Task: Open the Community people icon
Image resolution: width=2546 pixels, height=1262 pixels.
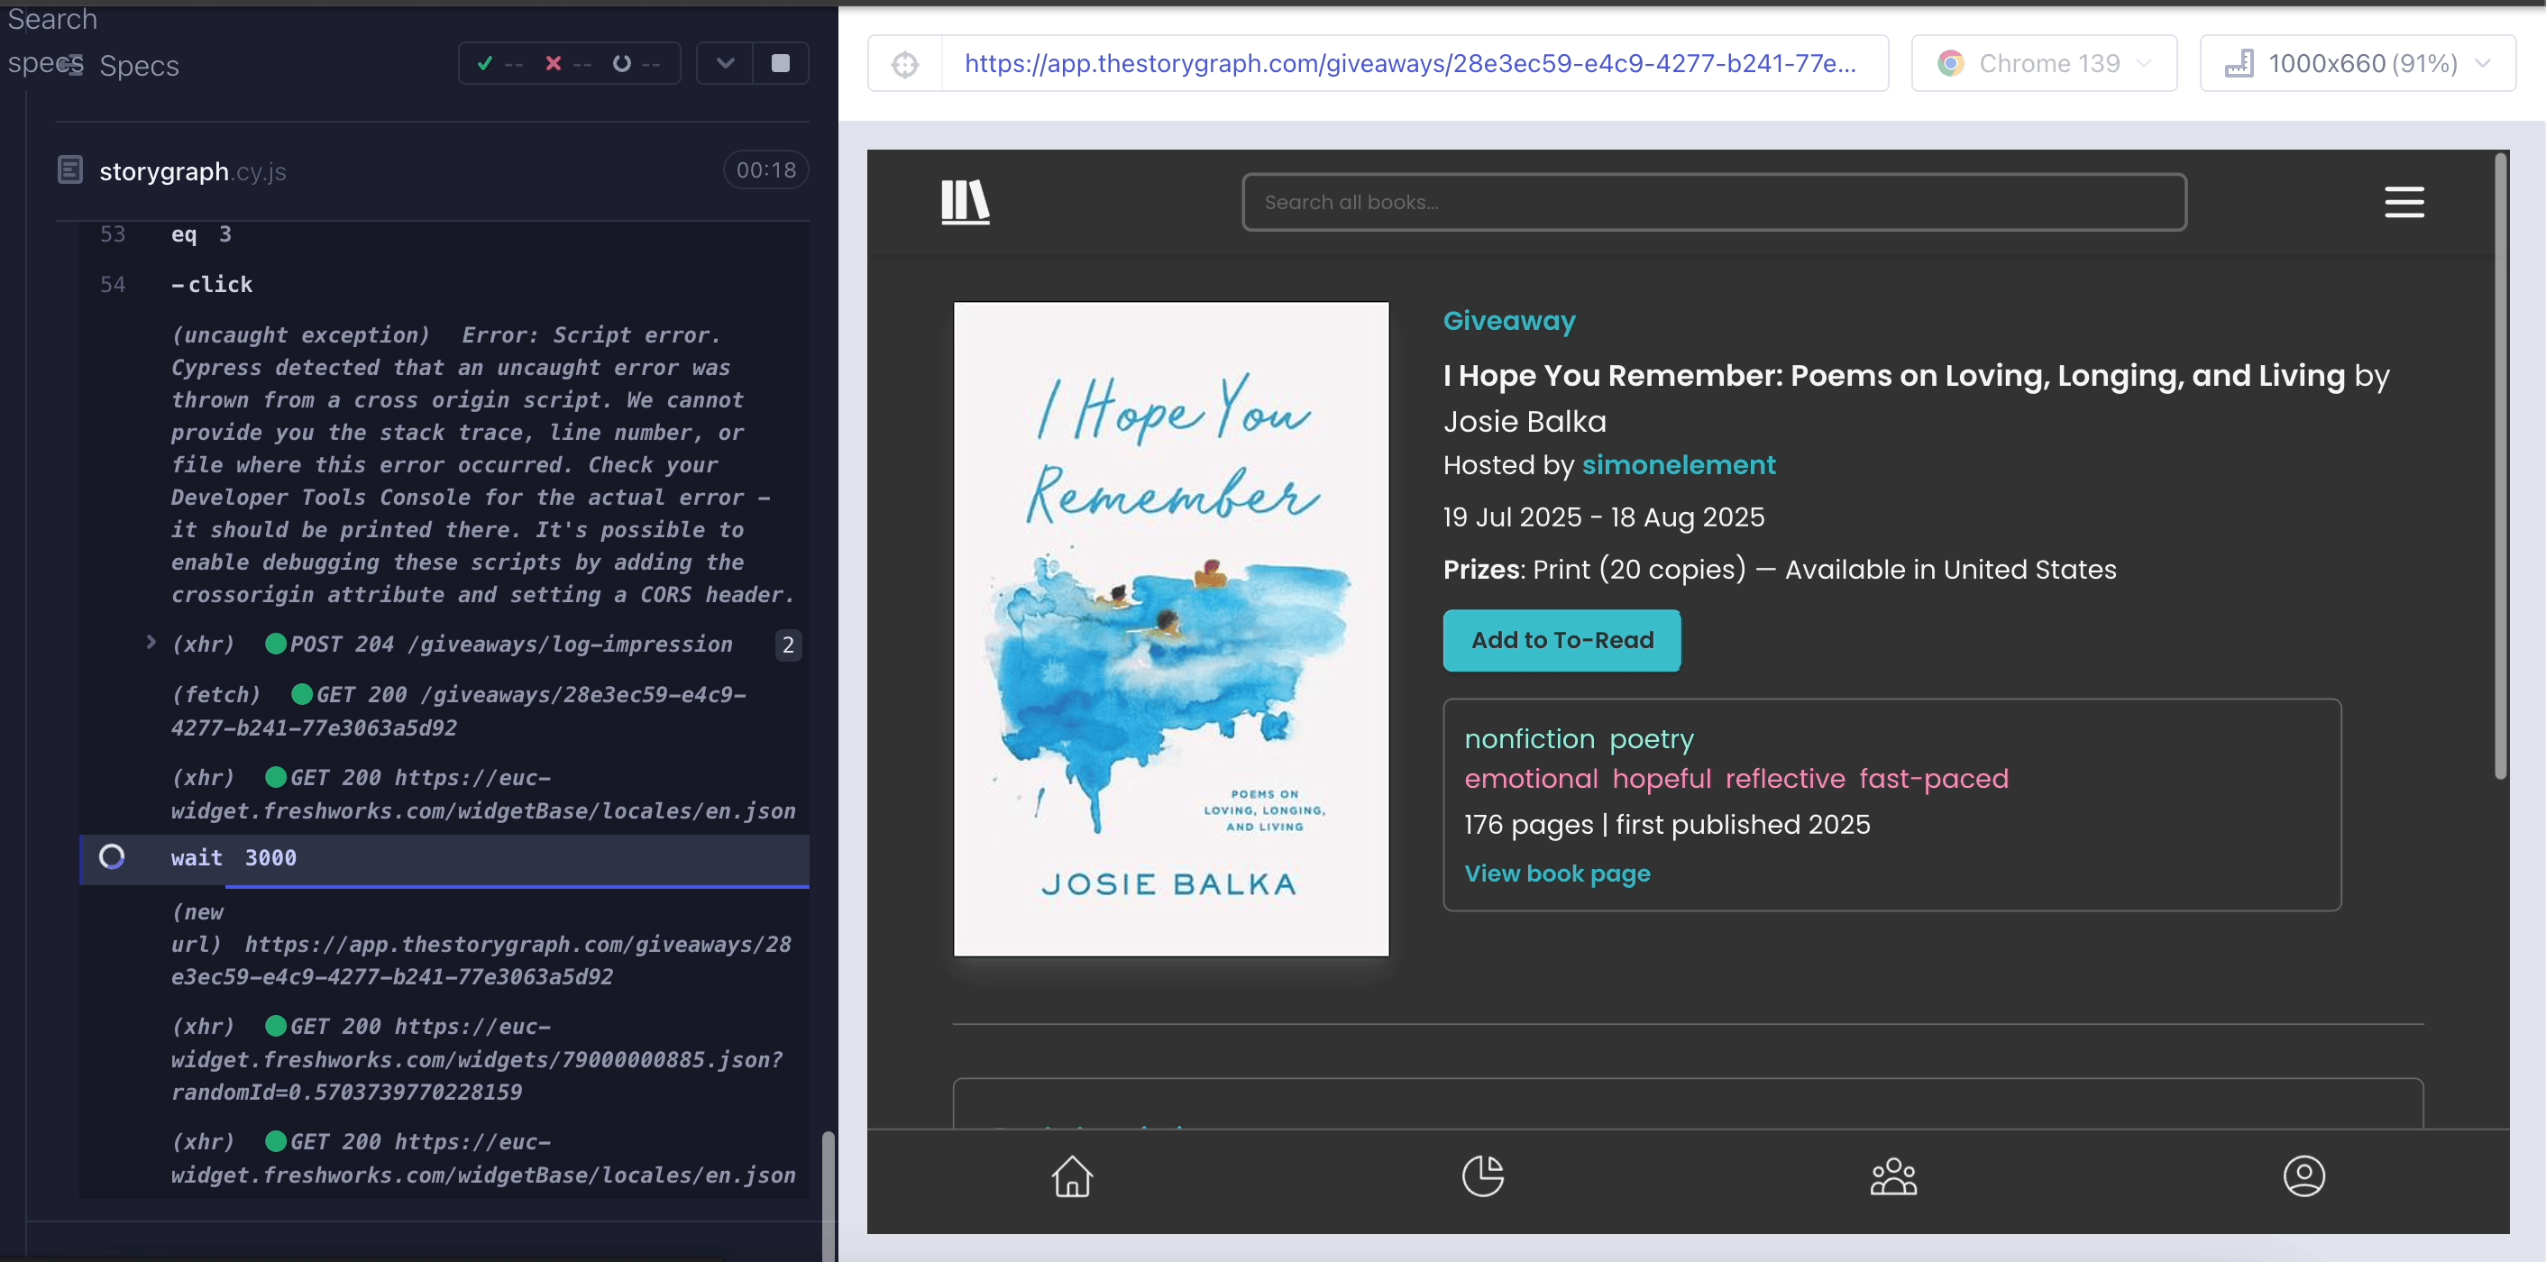Action: (1893, 1176)
